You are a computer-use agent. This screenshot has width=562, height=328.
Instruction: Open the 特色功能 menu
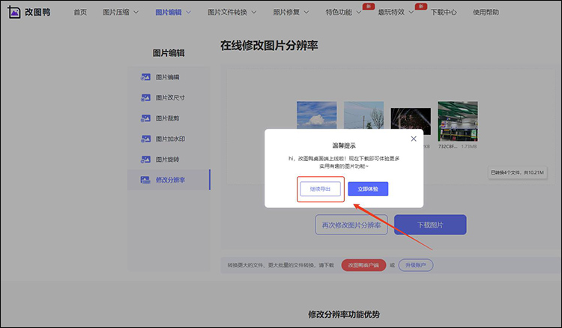coord(339,12)
